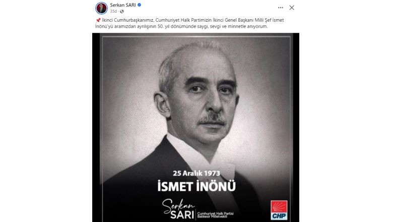The height and width of the screenshot is (222, 393).
Task: Click the man's mustache in the portrait
Action: point(212,120)
